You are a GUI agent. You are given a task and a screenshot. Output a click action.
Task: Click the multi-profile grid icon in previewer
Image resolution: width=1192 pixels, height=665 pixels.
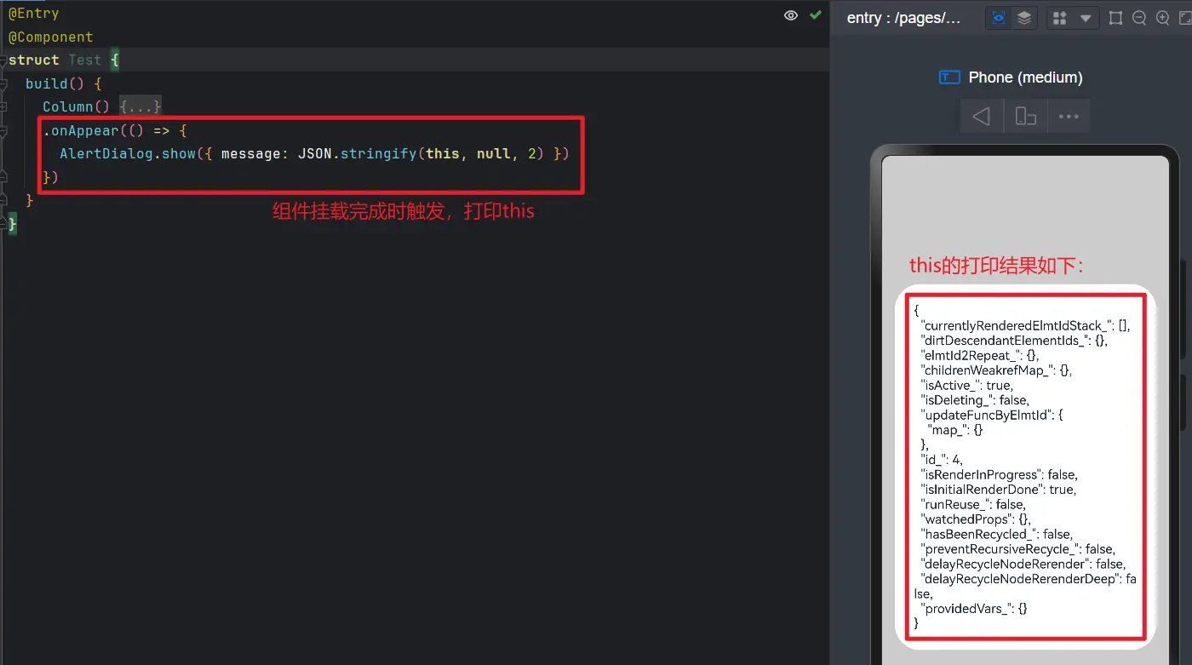click(1059, 18)
